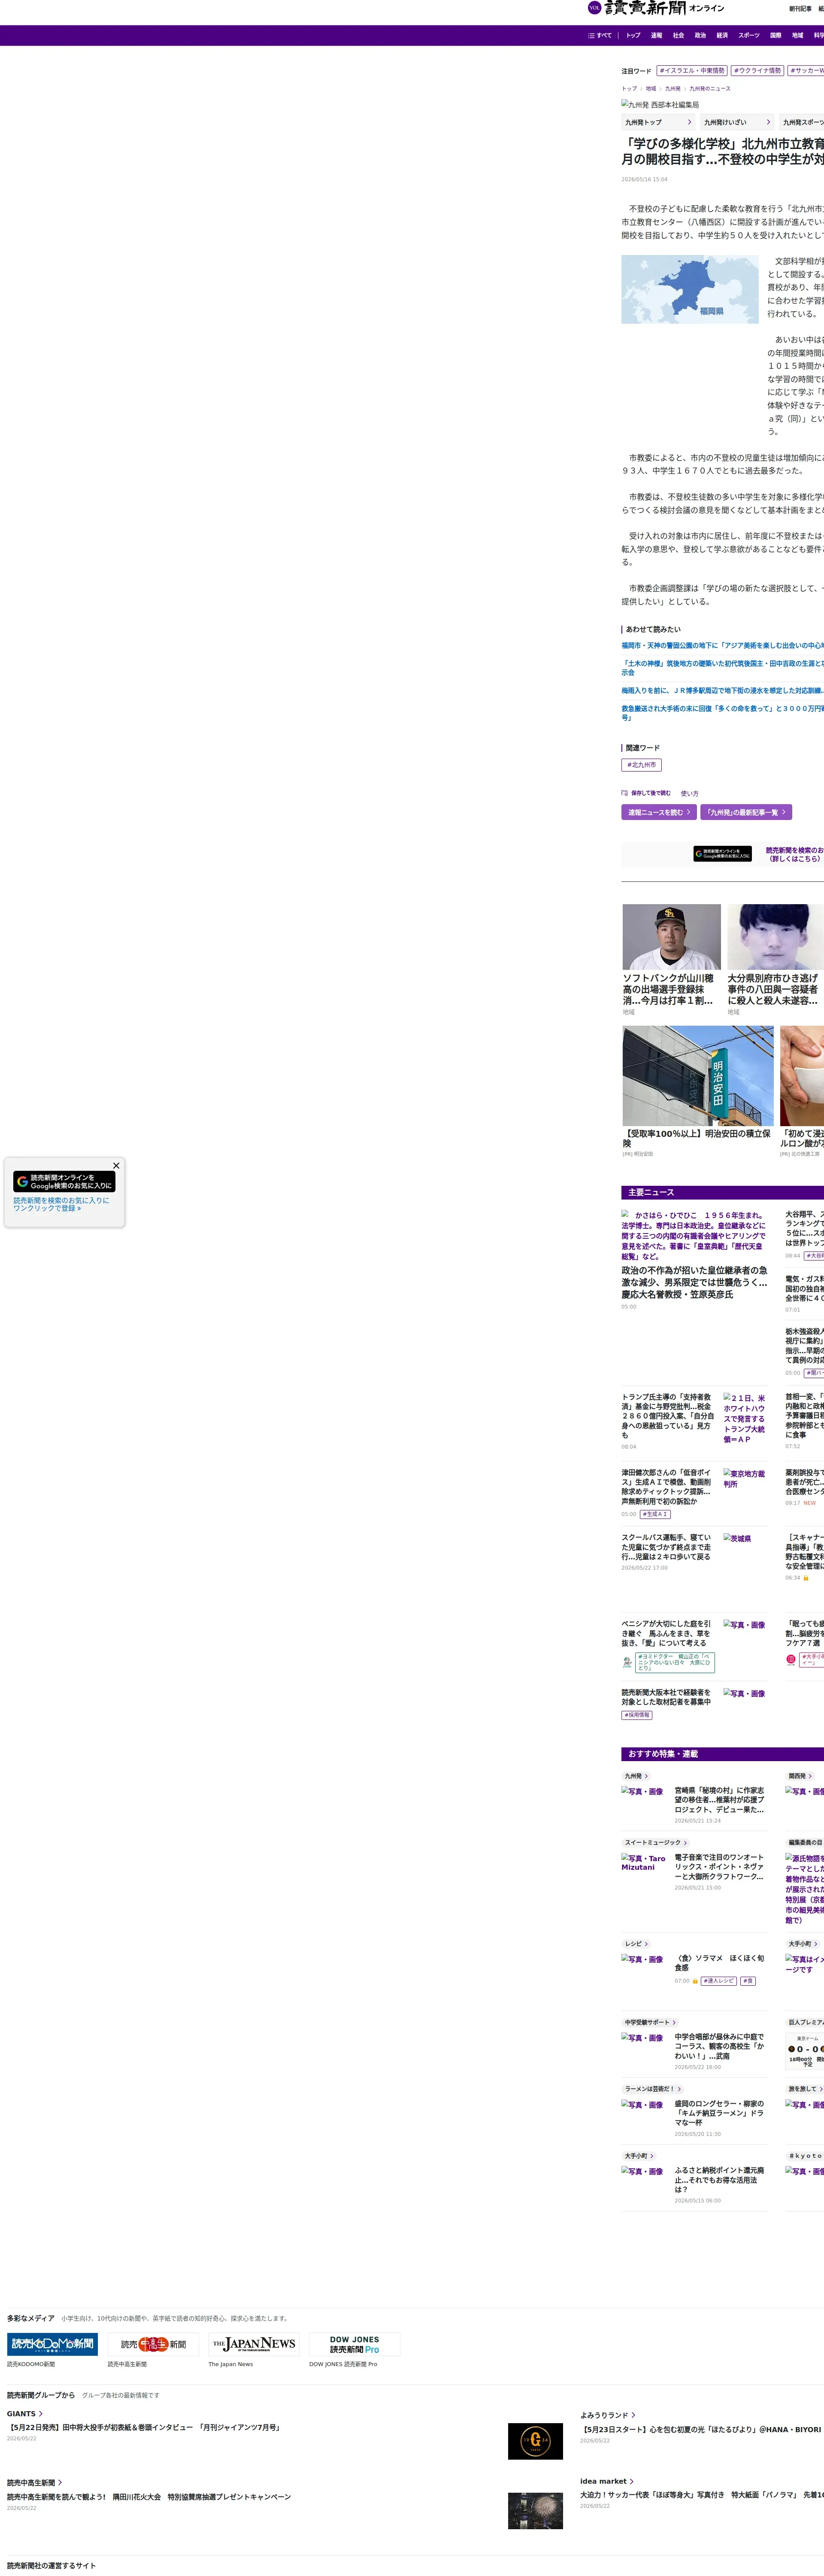Image resolution: width=824 pixels, height=2576 pixels.
Task: Click the 地域 breadcrumb link
Action: [651, 88]
